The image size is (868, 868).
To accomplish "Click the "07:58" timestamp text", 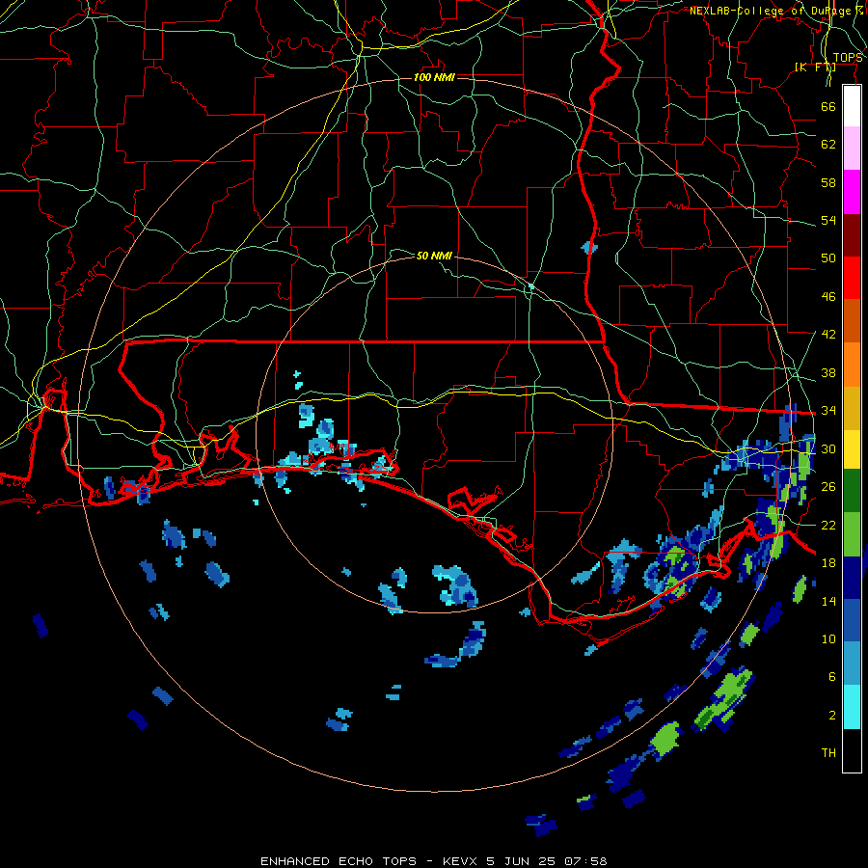I will coord(585,861).
